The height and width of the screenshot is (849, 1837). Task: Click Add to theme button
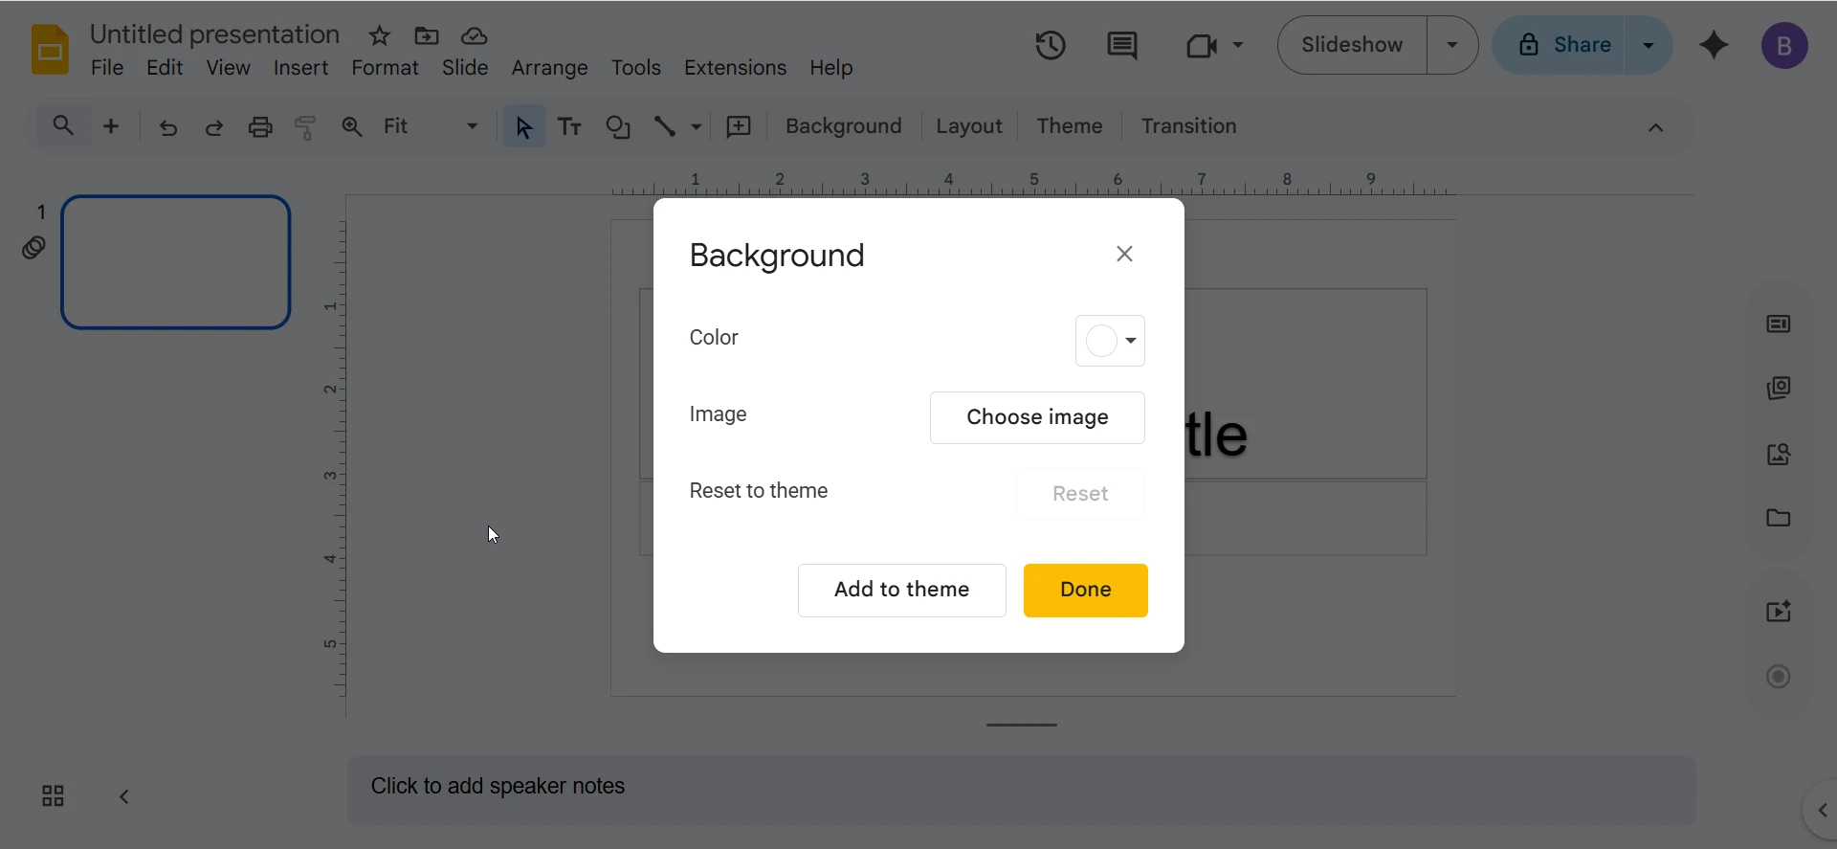(x=901, y=590)
